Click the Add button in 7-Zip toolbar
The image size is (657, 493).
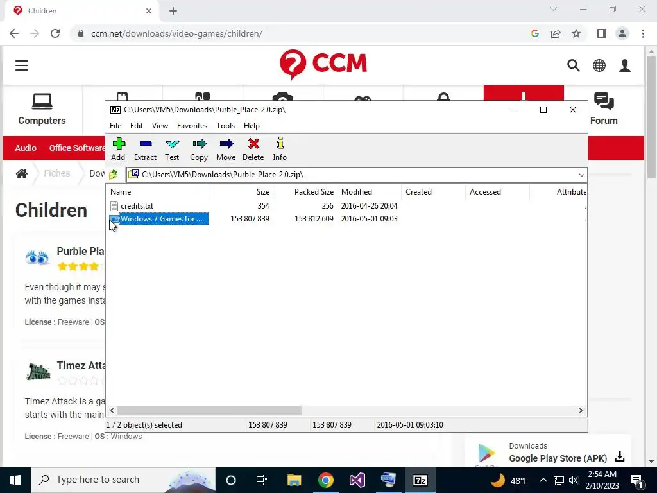pyautogui.click(x=118, y=149)
